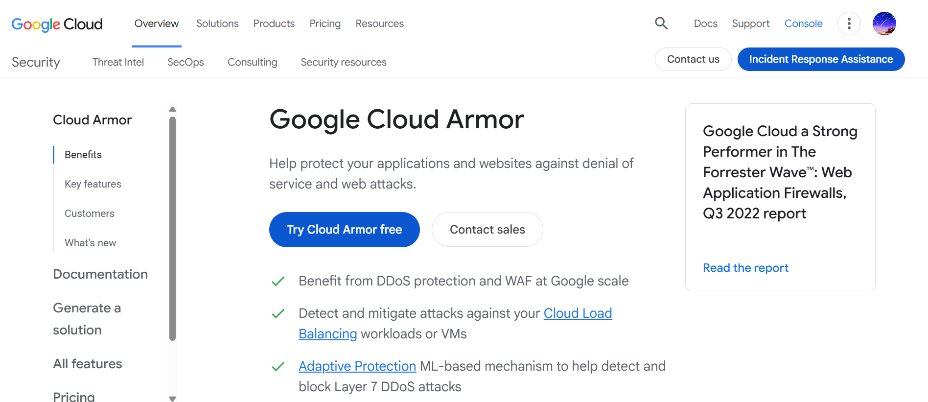Open the Products menu
The image size is (928, 402).
[274, 24]
